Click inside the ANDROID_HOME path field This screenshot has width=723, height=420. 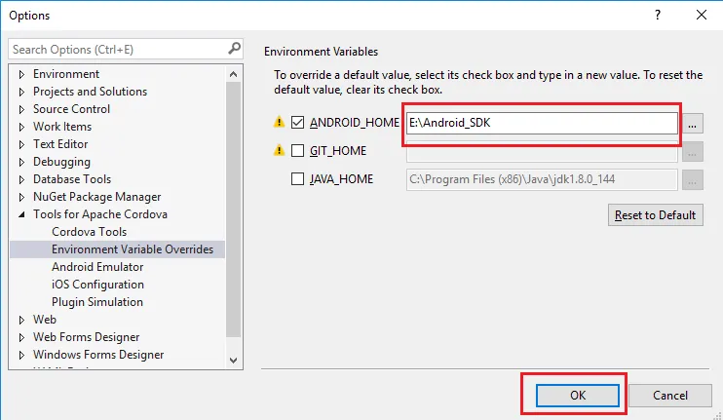click(541, 124)
